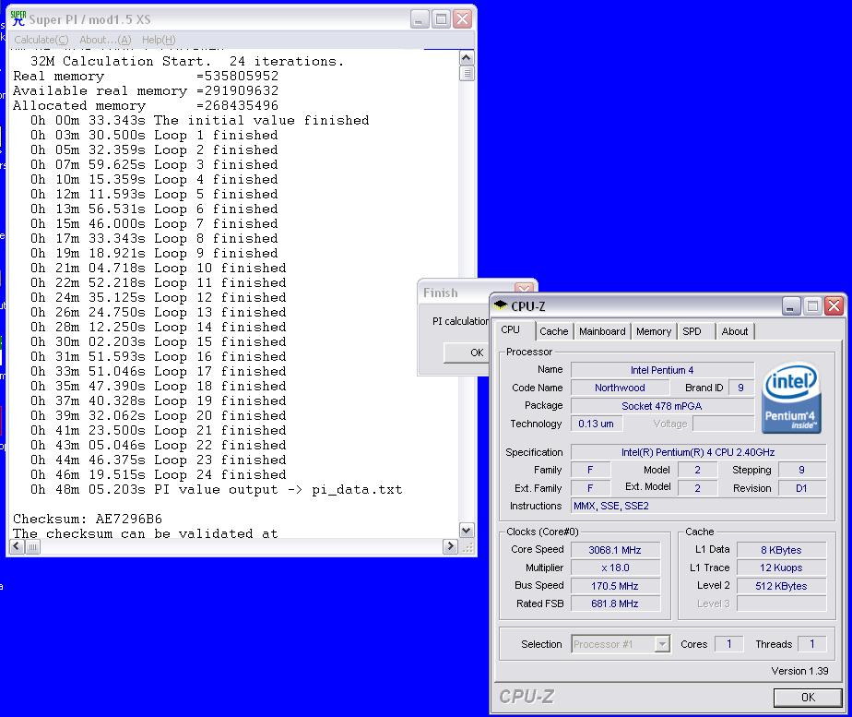Click the Allocated memory line

pos(146,105)
